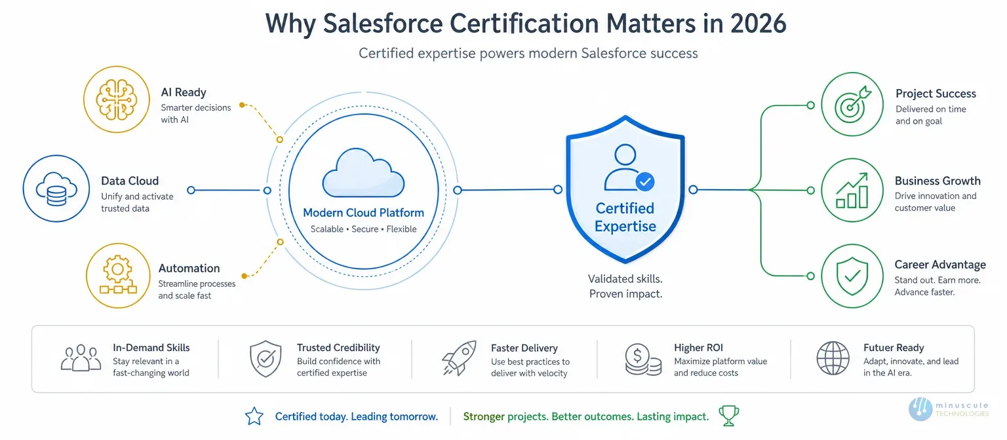1007x440 pixels.
Task: Click text Stay relevant in a fast-changing world
Action: point(151,367)
